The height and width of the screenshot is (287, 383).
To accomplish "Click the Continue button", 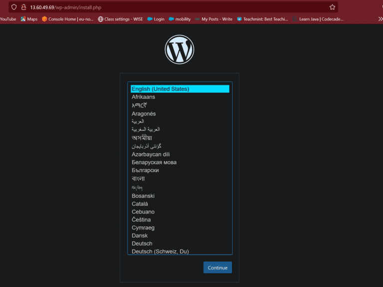I will [217, 268].
